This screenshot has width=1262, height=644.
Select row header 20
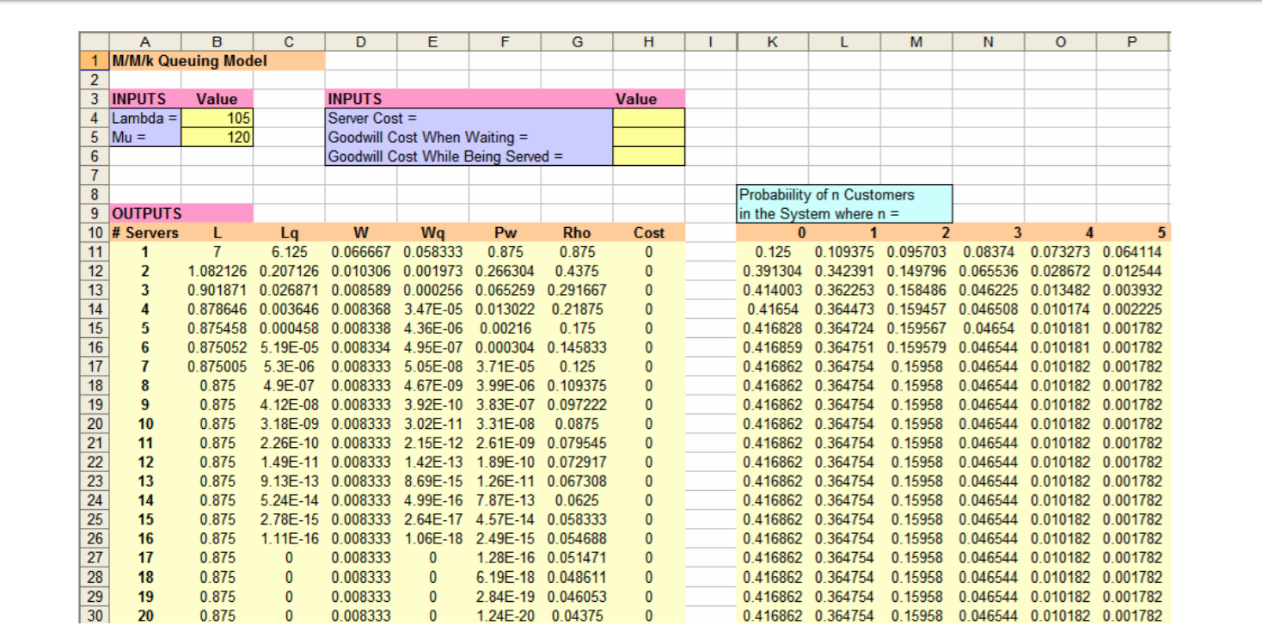coord(94,423)
